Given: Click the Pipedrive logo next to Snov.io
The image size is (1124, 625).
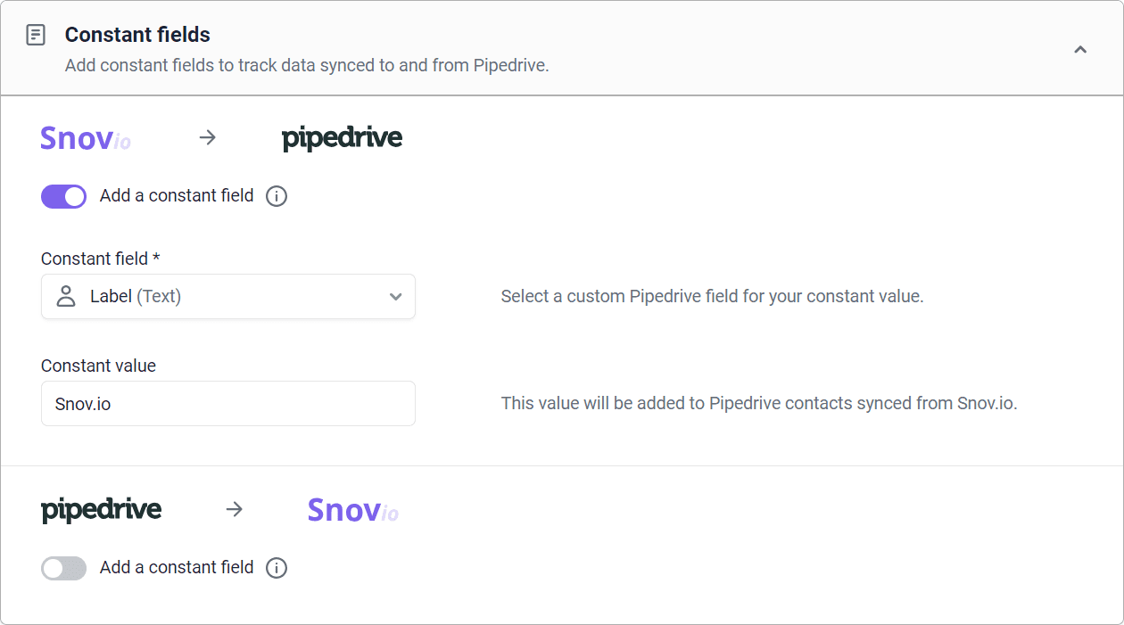Looking at the screenshot, I should 343,137.
